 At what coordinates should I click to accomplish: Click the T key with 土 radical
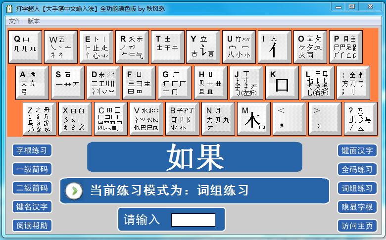pyautogui.click(x=168, y=47)
